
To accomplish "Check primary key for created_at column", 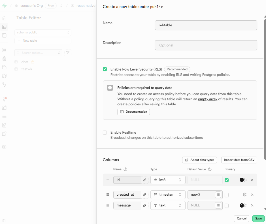I will (x=227, y=195).
